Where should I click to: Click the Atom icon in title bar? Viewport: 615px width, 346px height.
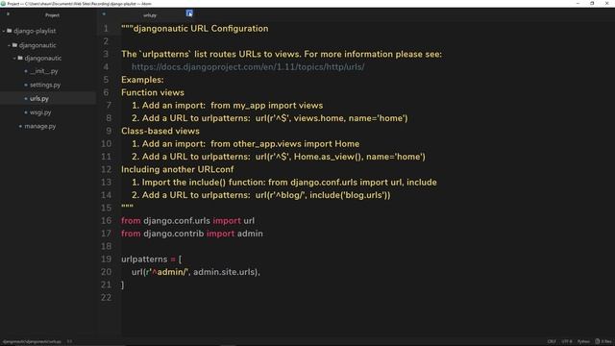pyautogui.click(x=3, y=4)
